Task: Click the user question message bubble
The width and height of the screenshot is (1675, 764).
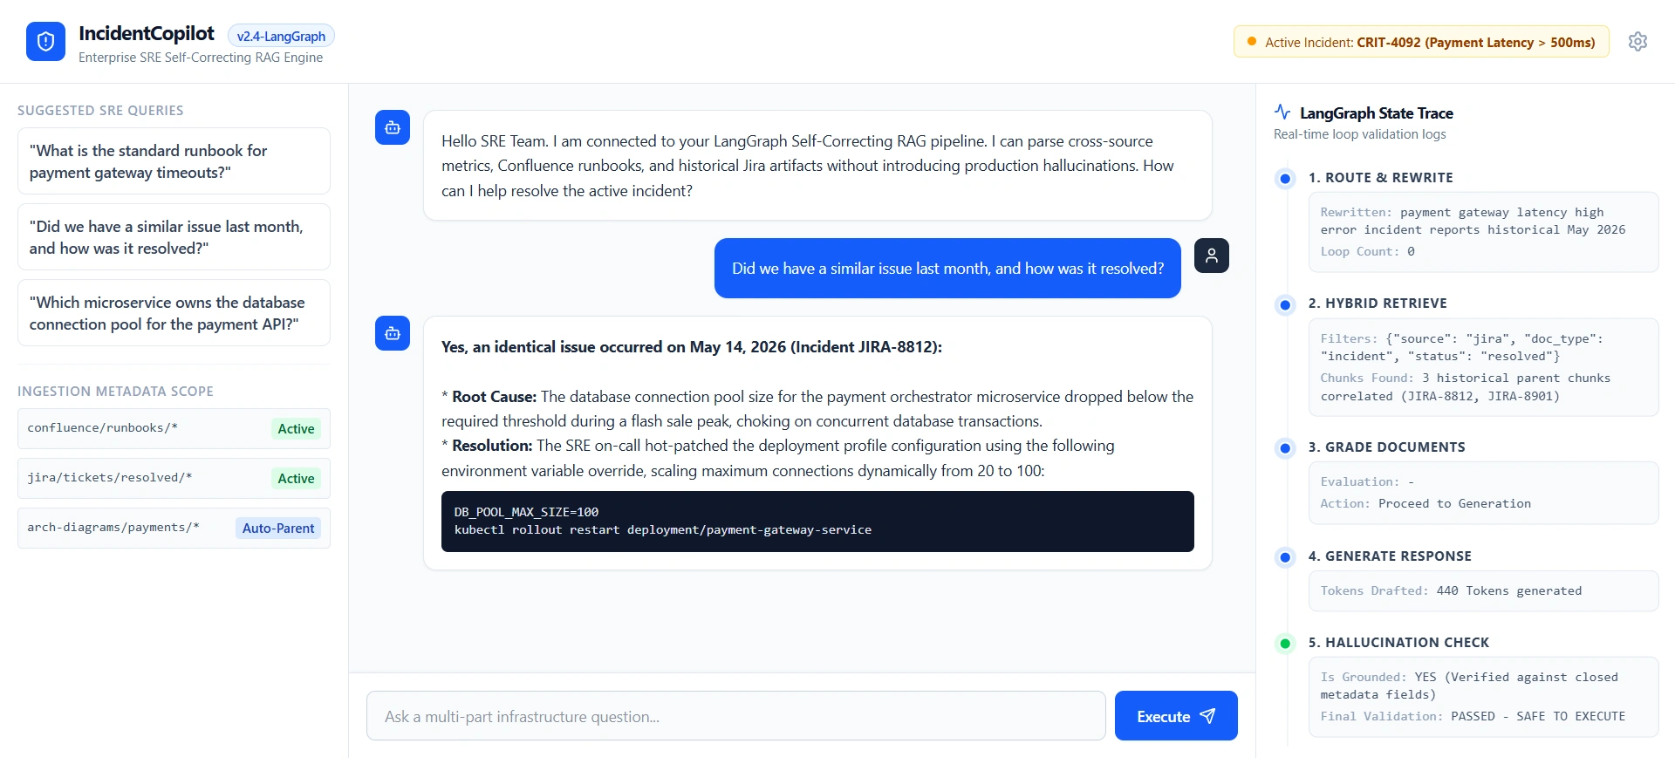Action: pos(947,269)
